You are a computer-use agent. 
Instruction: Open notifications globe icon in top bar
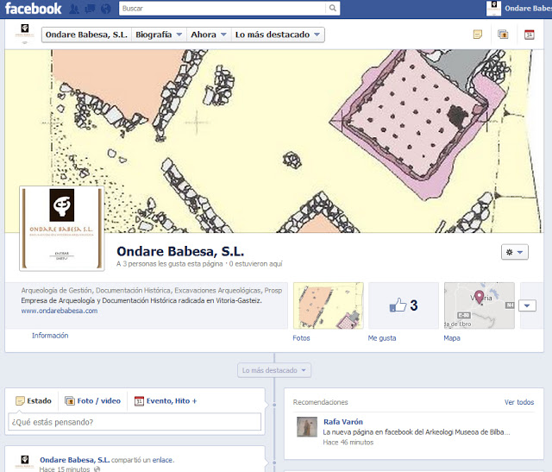tap(105, 9)
